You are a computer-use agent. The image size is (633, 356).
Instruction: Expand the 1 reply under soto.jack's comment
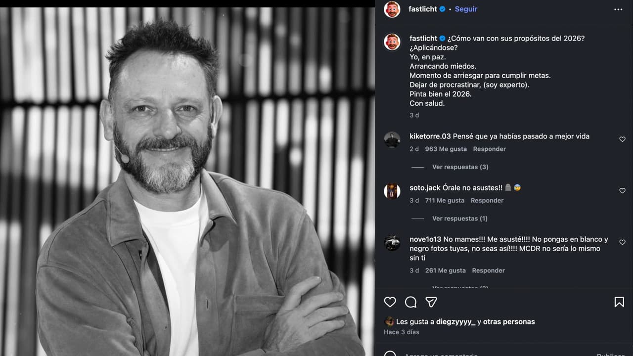click(459, 219)
